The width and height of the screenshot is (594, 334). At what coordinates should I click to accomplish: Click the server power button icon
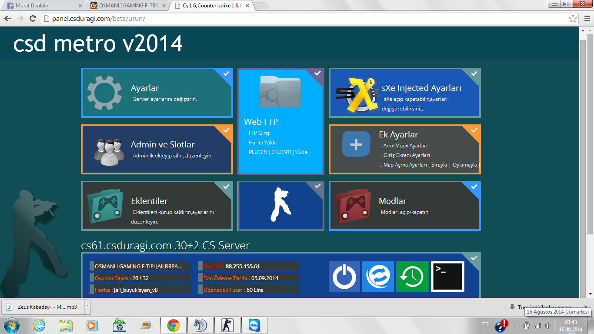(x=344, y=277)
